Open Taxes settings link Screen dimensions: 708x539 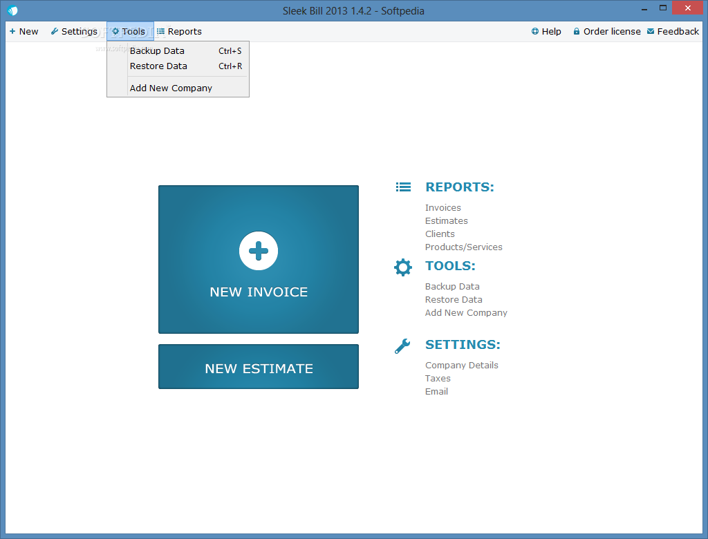[438, 378]
